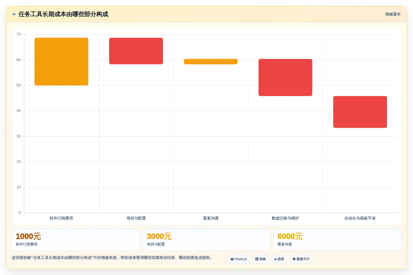Image resolution: width=413 pixels, height=275 pixels.
Task: Click the chart title 任务工具长期成本由哪些部分构成
Action: click(63, 14)
